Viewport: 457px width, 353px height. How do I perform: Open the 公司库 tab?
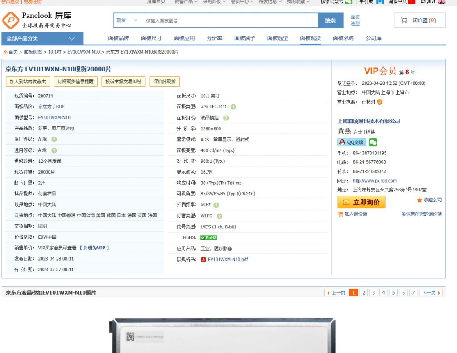pyautogui.click(x=374, y=38)
